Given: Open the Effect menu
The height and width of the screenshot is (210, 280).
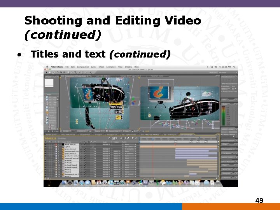Looking at the screenshot, I should (x=101, y=67).
